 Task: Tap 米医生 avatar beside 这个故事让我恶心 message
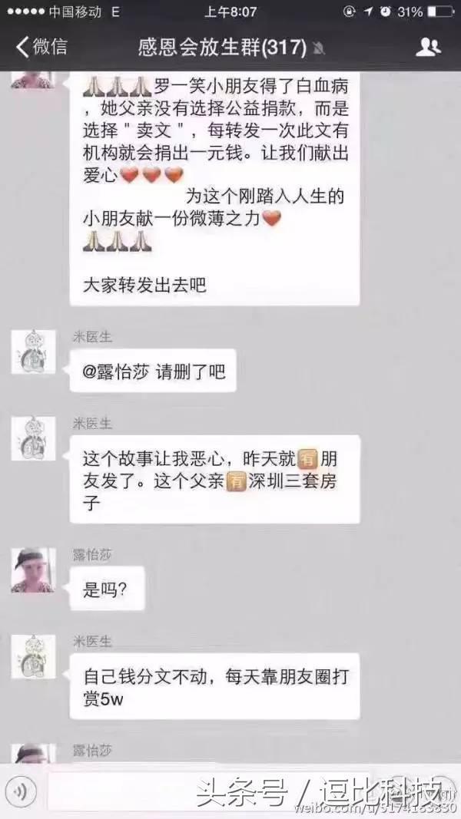pyautogui.click(x=34, y=438)
